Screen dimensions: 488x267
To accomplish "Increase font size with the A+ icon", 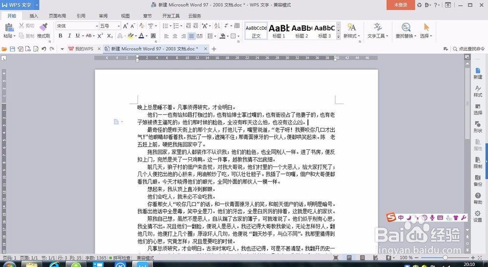I will [x=125, y=26].
